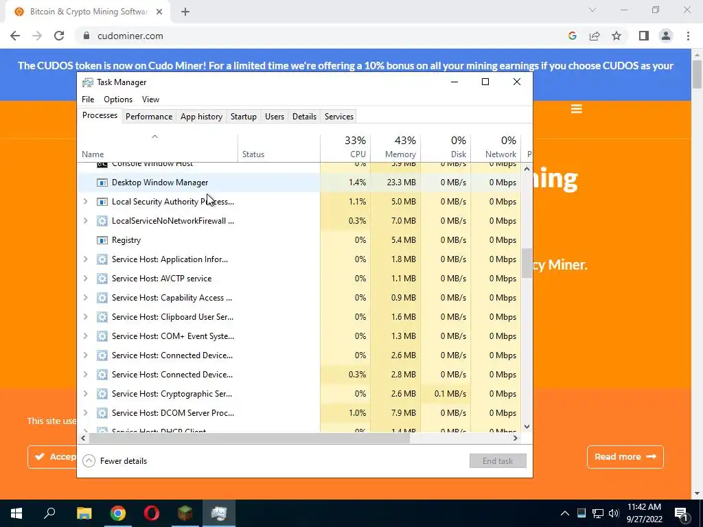Click the LocalServiceNoNetworkFirewall gear icon

(102, 221)
